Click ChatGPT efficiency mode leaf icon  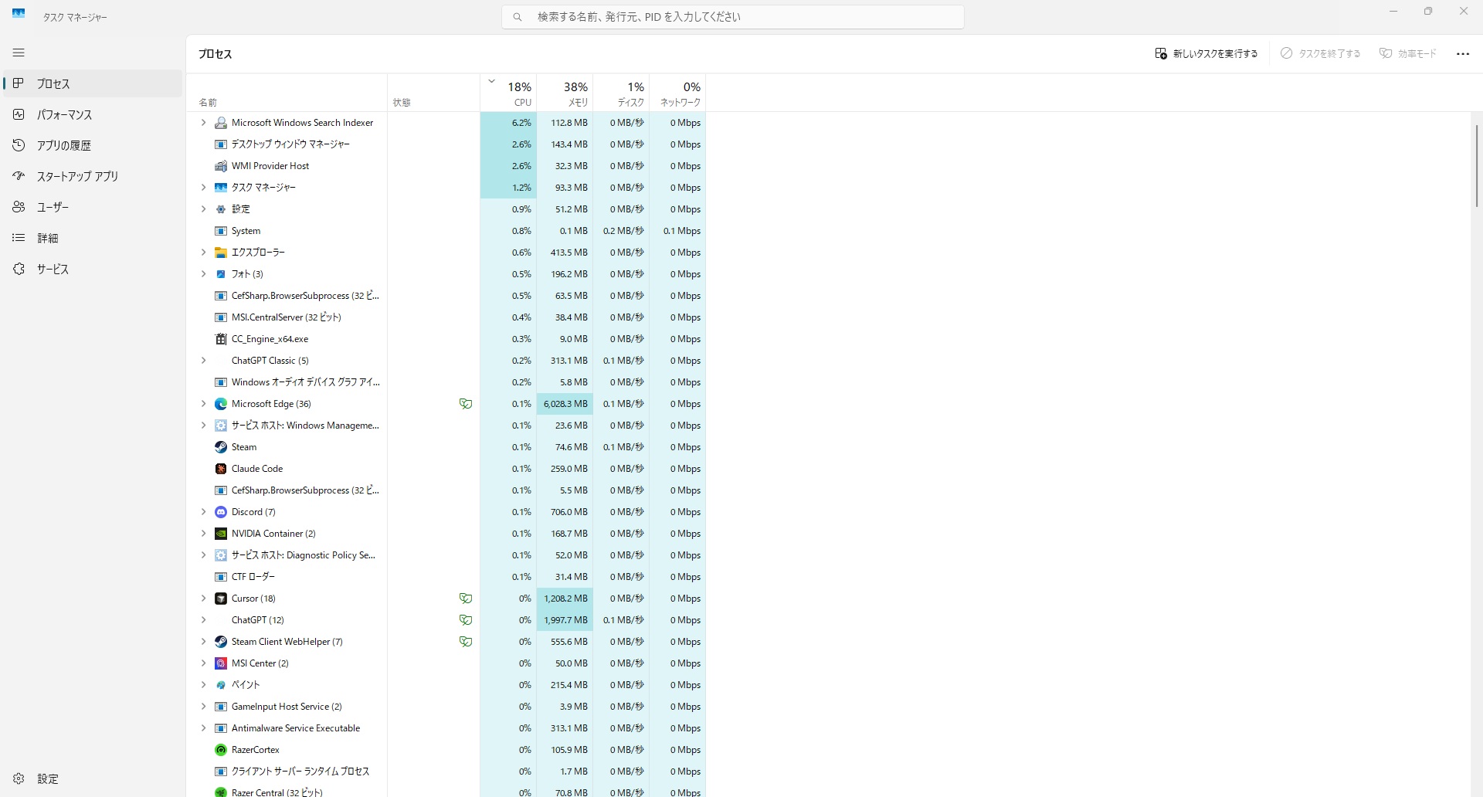click(x=466, y=620)
